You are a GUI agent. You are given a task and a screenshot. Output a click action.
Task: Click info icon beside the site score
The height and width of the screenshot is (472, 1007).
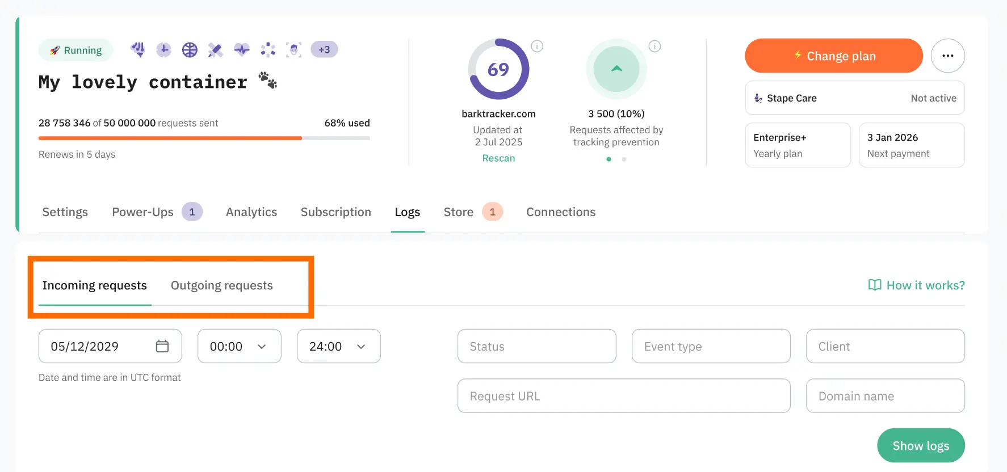pos(537,47)
